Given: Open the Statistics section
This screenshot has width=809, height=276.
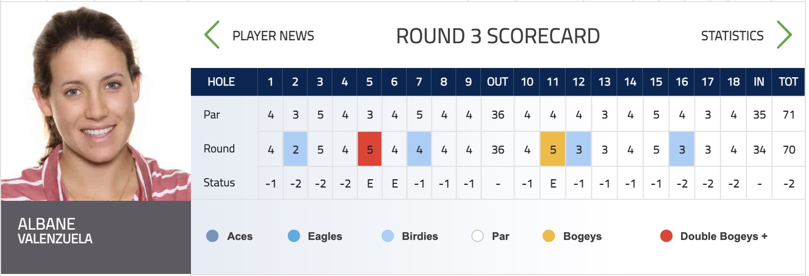Looking at the screenshot, I should [x=732, y=36].
